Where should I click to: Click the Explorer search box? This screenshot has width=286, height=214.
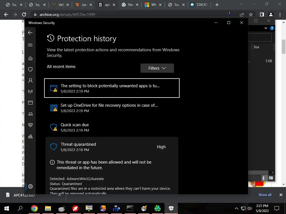(260, 38)
